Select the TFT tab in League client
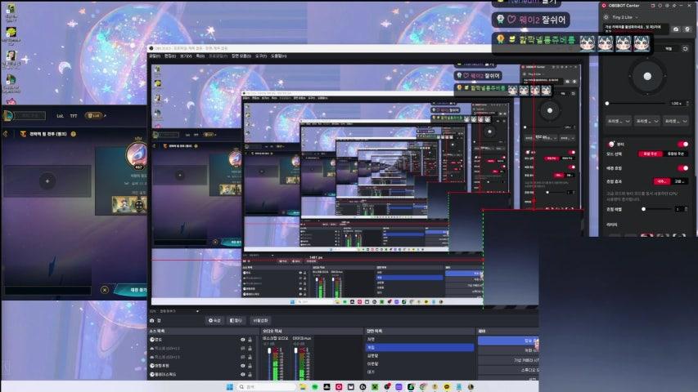The image size is (698, 392). 74,115
